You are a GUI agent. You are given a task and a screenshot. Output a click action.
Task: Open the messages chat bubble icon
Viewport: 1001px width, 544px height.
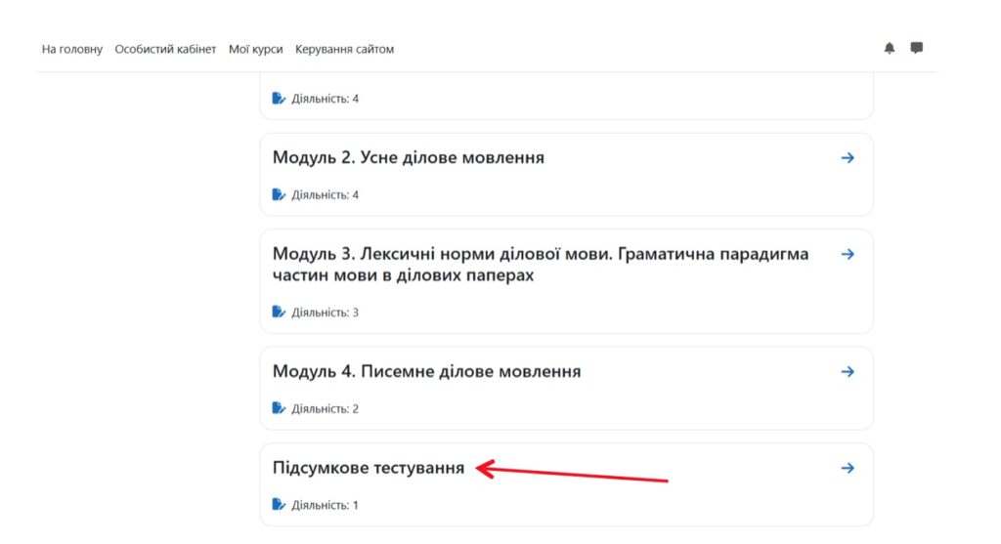[916, 48]
